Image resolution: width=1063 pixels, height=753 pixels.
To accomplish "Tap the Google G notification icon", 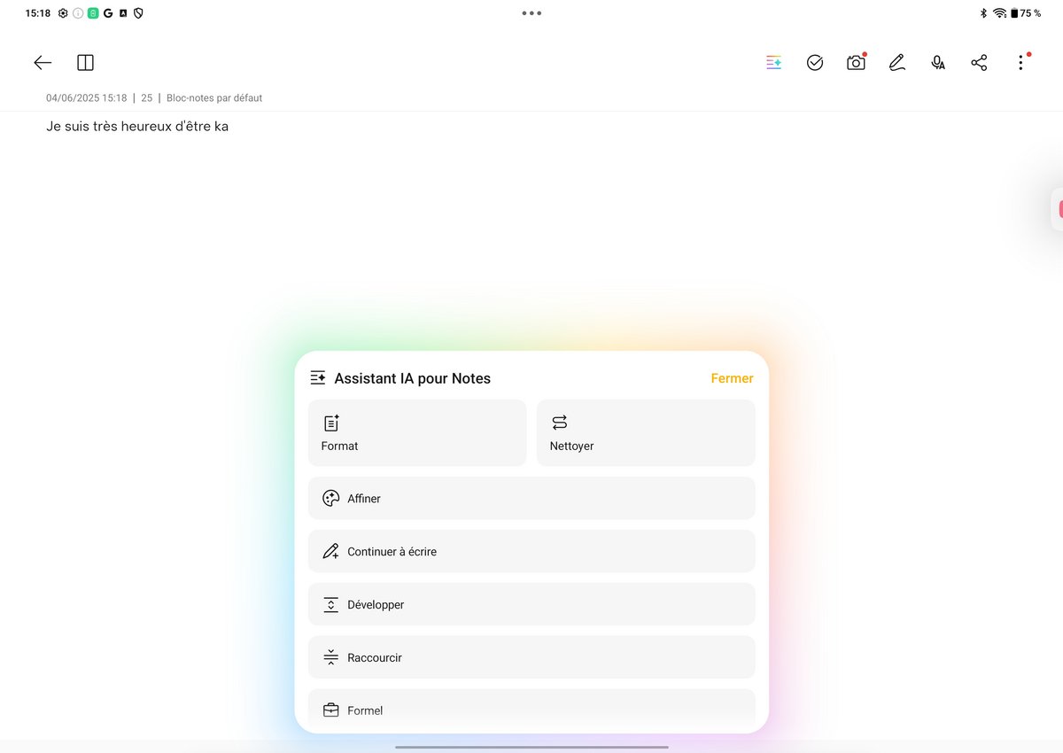I will point(107,13).
